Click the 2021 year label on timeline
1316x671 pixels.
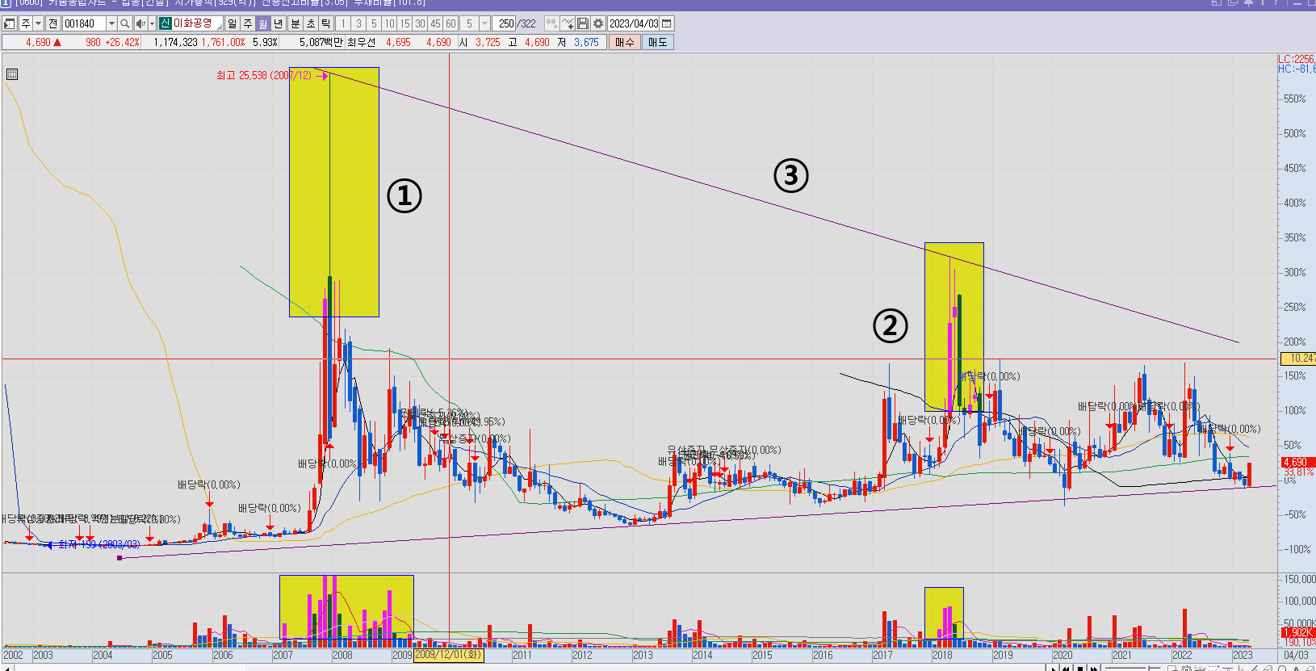[x=1122, y=655]
